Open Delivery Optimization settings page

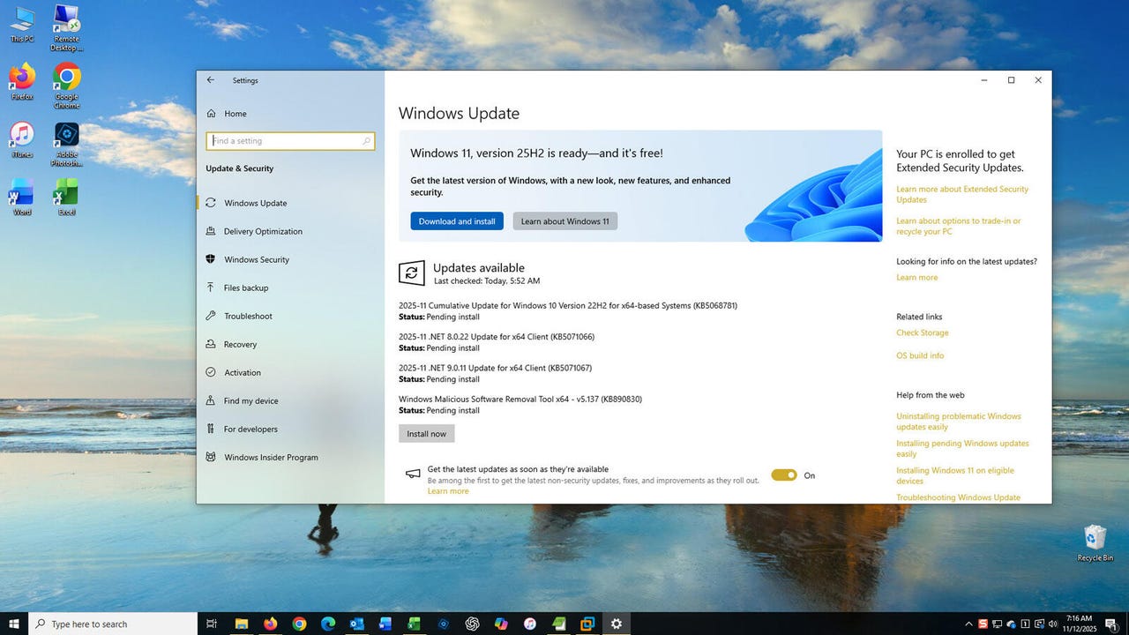pos(263,231)
